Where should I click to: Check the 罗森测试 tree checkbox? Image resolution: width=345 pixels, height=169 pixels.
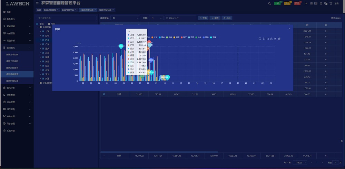[41, 83]
